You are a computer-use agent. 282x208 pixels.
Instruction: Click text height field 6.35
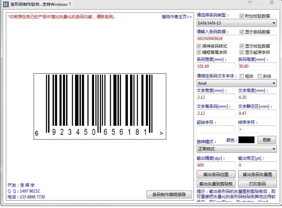click(x=257, y=98)
